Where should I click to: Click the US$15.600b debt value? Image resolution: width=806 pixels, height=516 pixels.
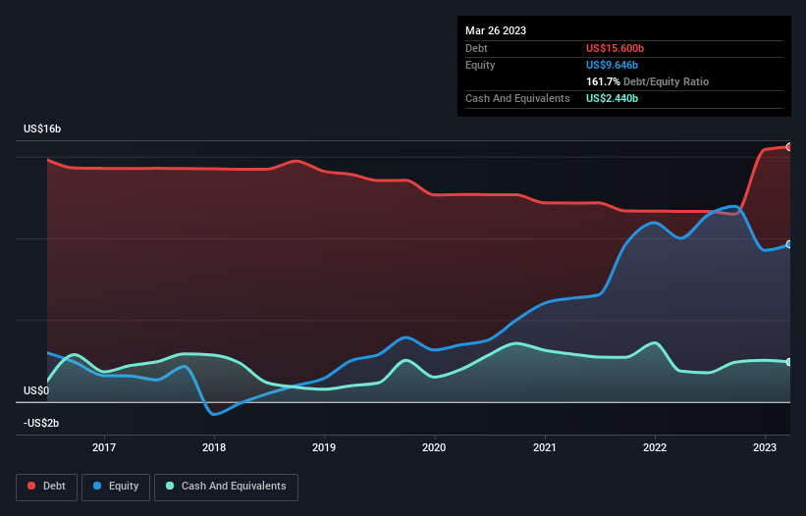coord(615,48)
